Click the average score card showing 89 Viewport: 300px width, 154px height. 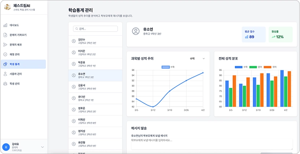tap(253, 34)
